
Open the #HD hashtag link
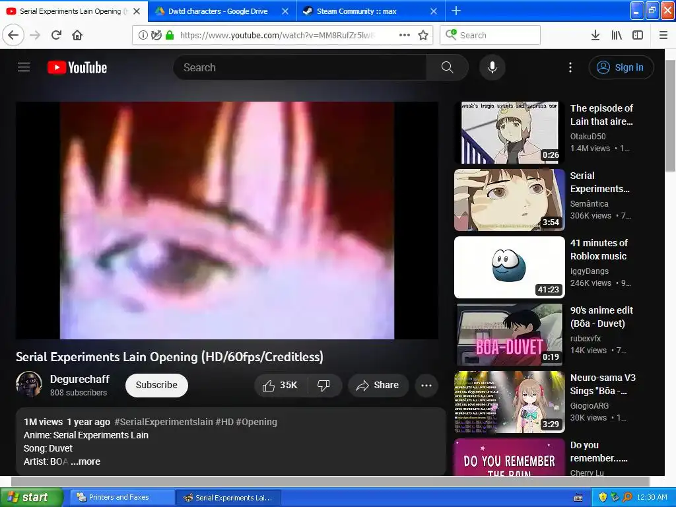click(x=224, y=422)
